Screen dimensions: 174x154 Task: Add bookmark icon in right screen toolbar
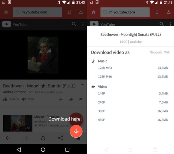(157, 12)
